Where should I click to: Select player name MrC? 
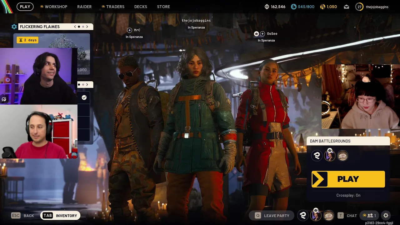click(x=137, y=30)
